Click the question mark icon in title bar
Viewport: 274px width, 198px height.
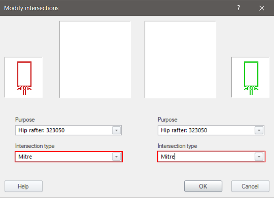pyautogui.click(x=239, y=8)
